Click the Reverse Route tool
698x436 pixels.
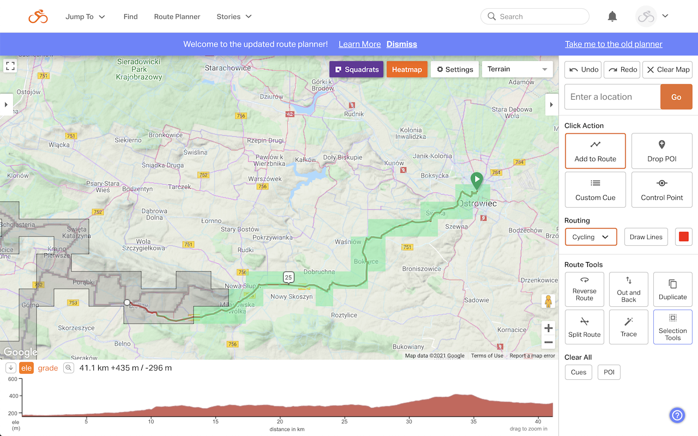585,289
